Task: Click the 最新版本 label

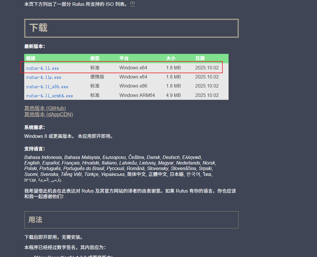Action: point(34,47)
